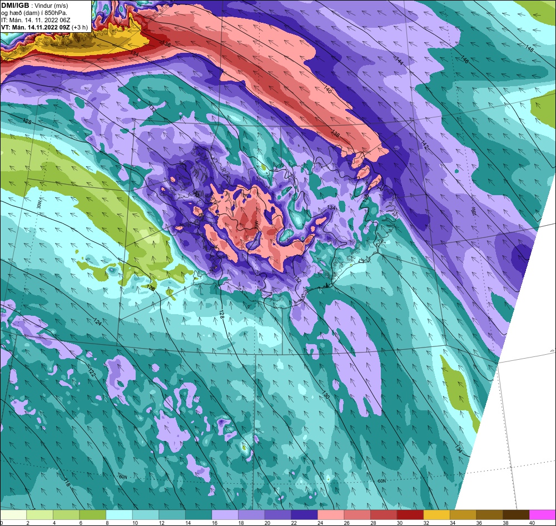Click the legend swatch between 4 and 6

66,515
